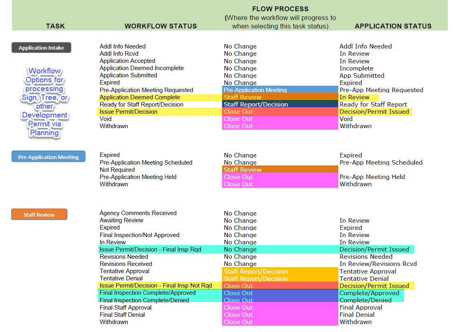This screenshot has width=459, height=332.
Task: Select 'Agency Comments Received' workflow status
Action: pyautogui.click(x=138, y=213)
